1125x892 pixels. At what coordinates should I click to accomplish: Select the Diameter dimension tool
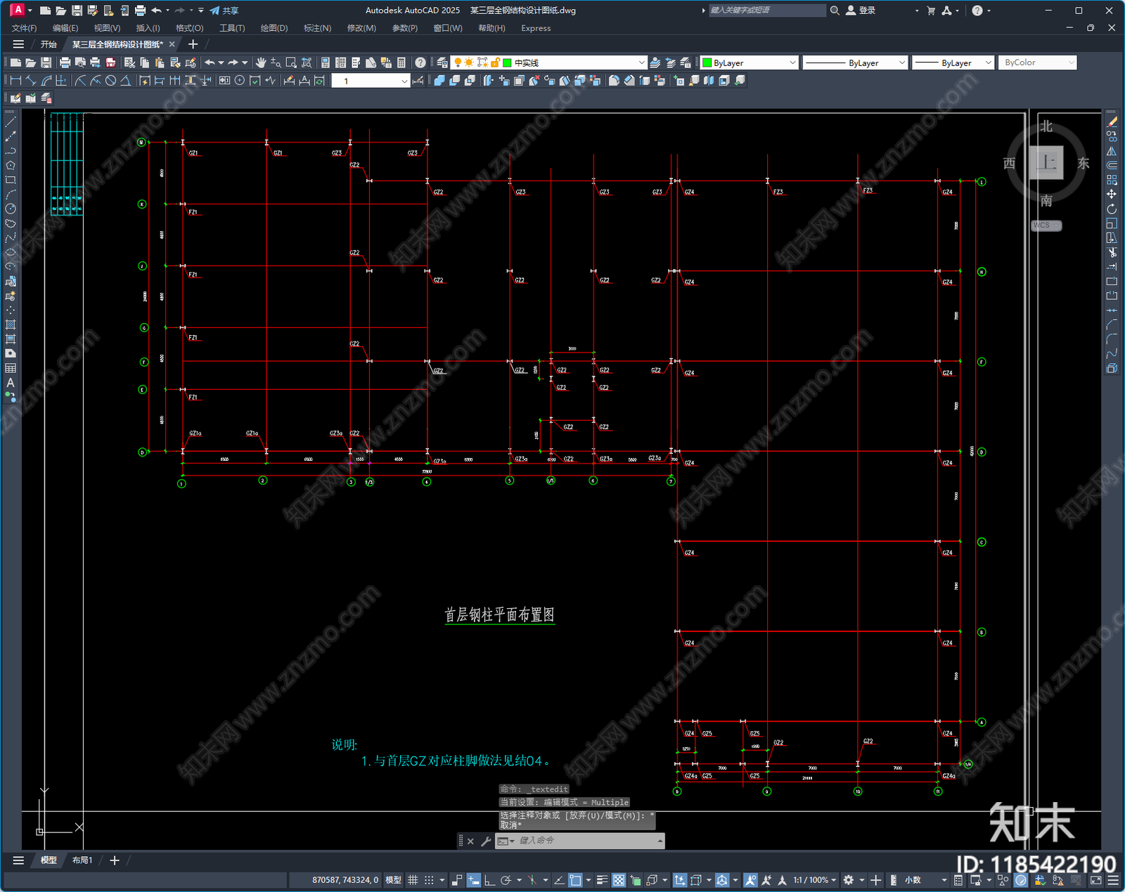pyautogui.click(x=110, y=81)
